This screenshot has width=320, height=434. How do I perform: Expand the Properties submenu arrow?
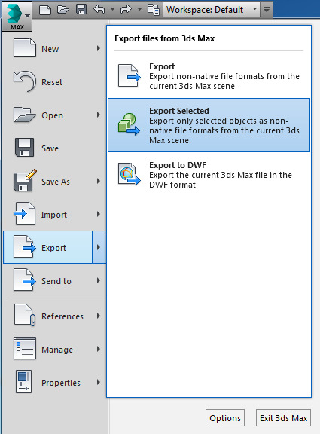[x=99, y=383]
